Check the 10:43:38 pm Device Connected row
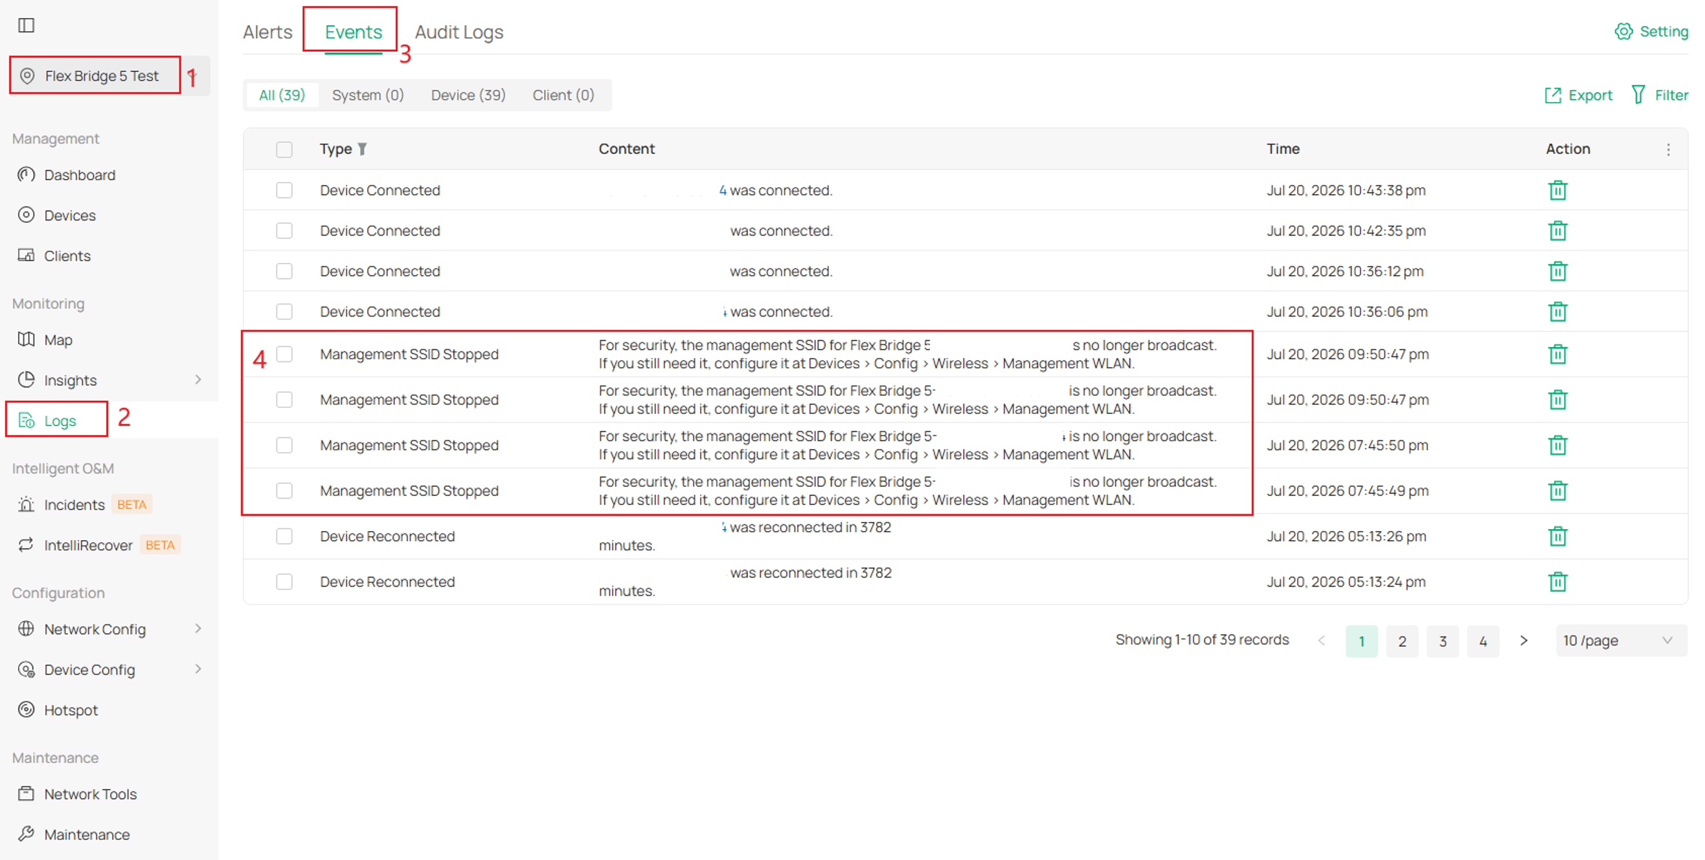 [285, 190]
